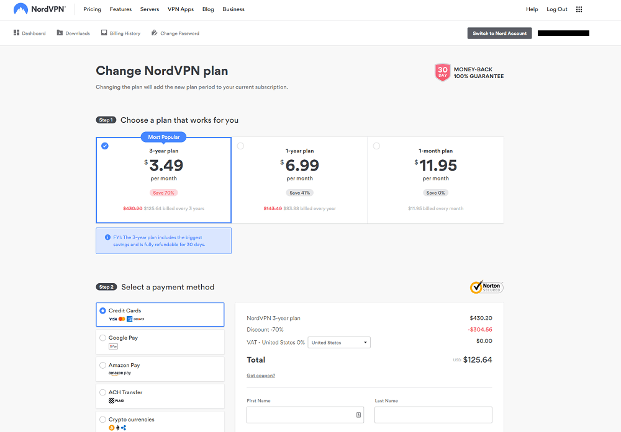The image size is (621, 432).
Task: Open the Servers menu item
Action: pos(150,9)
